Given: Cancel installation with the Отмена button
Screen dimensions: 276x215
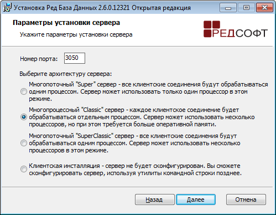Looking at the screenshot, I should pos(246,199).
